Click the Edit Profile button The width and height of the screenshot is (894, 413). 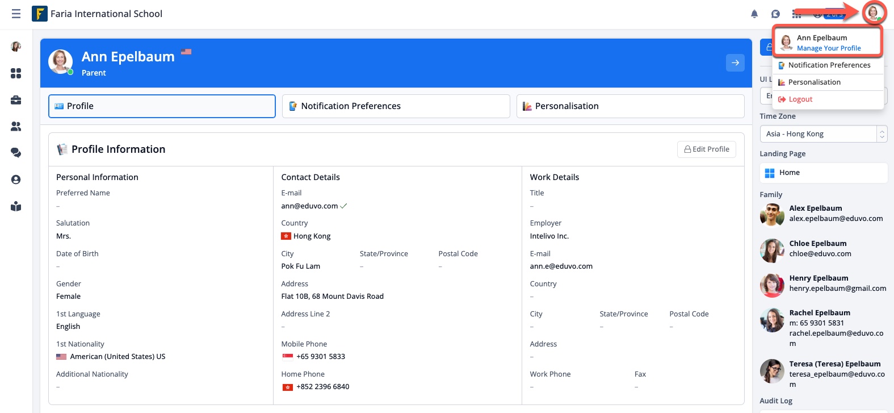coord(706,149)
